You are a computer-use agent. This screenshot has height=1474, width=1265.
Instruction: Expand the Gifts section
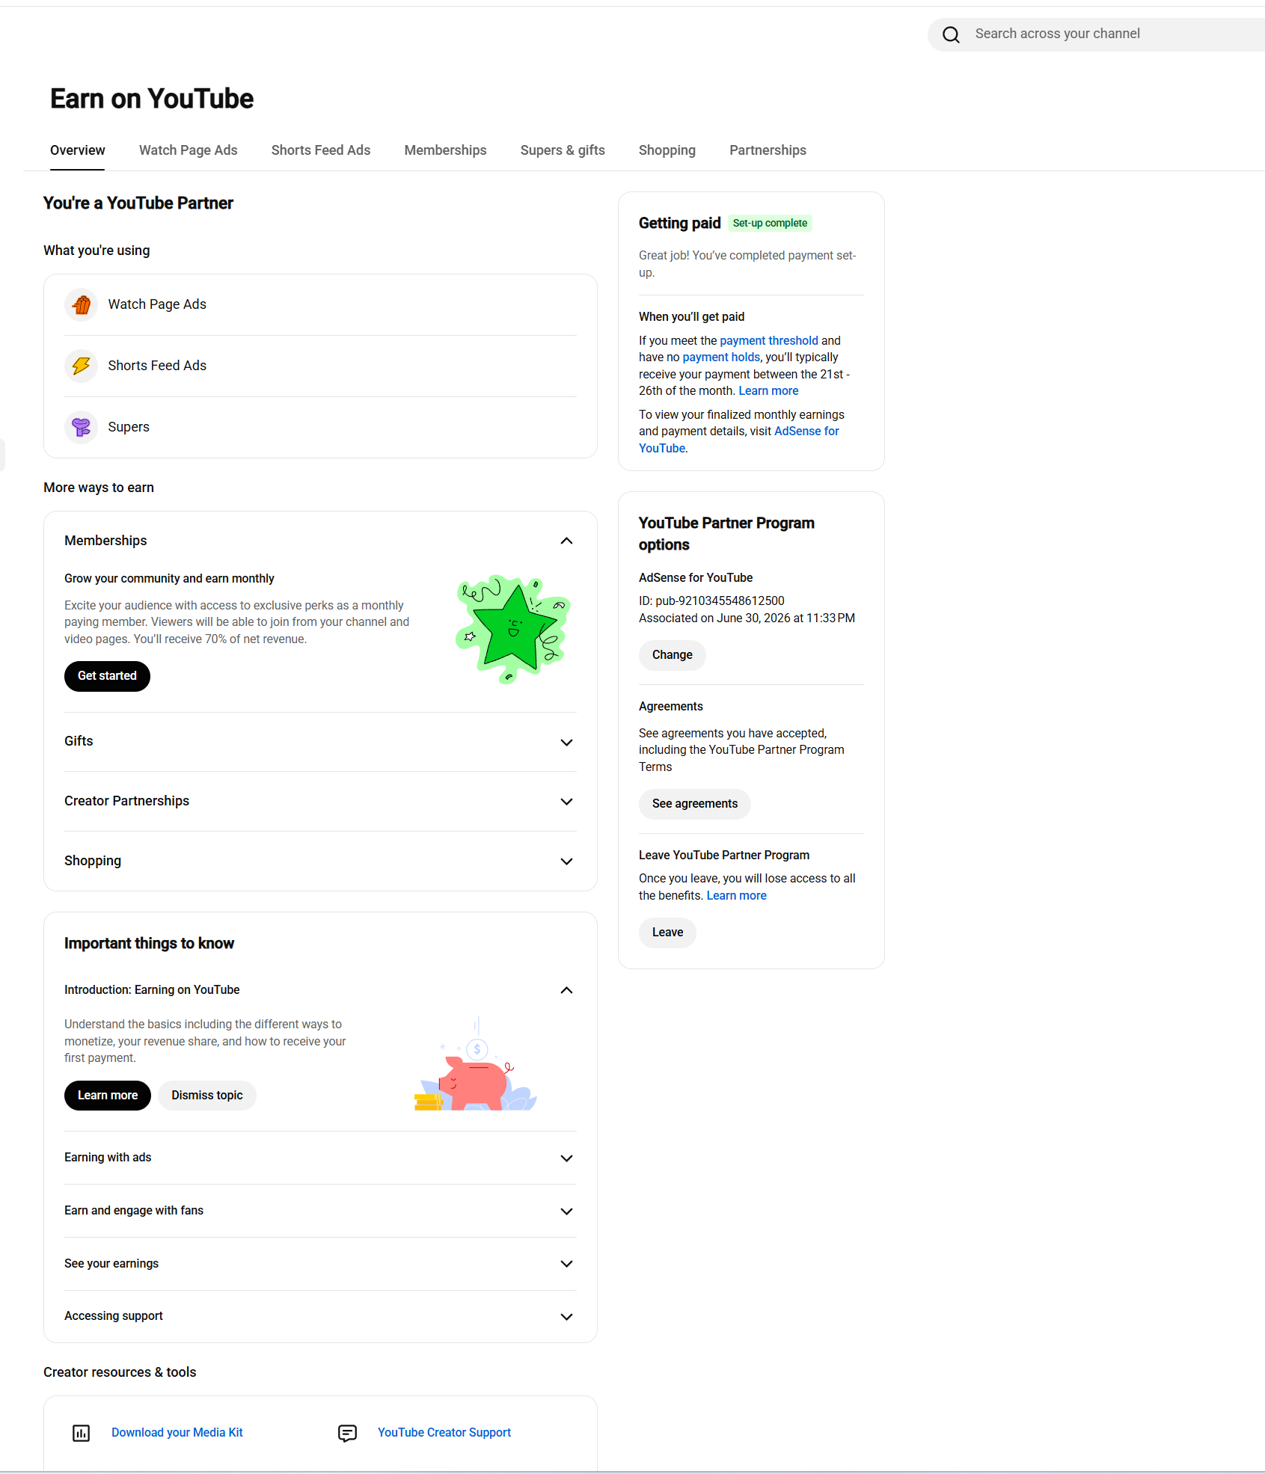click(x=566, y=742)
